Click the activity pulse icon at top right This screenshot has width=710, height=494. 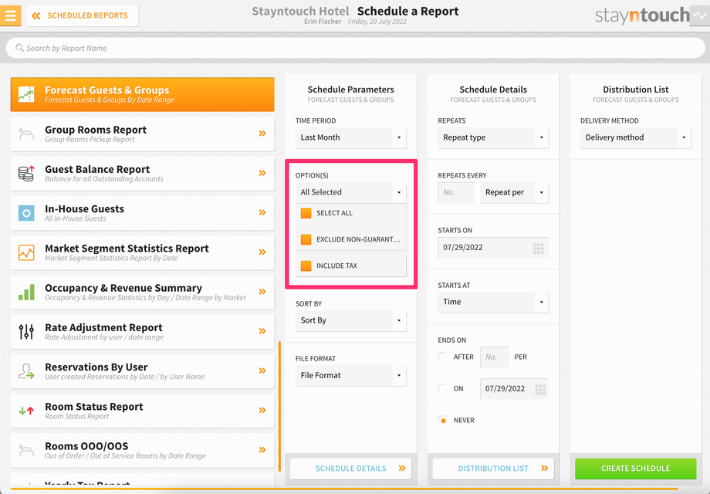(700, 15)
